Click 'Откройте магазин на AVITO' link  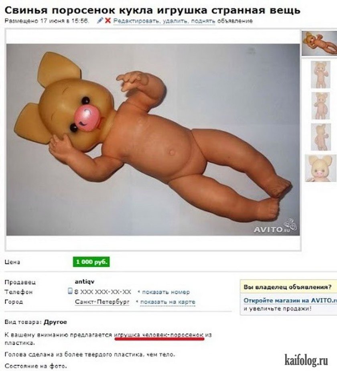pos(290,300)
